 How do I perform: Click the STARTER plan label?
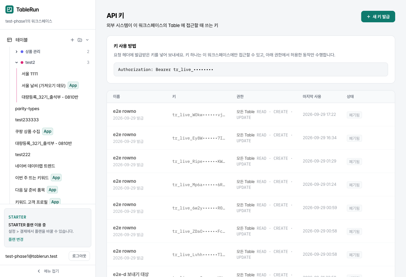coord(17,217)
